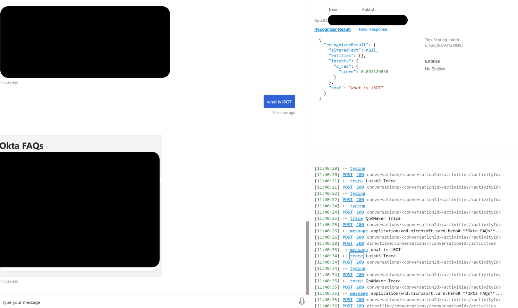518x308 pixels.
Task: Open the LuisV3 Trace logged at 11:40:21
Action: [x=356, y=181]
